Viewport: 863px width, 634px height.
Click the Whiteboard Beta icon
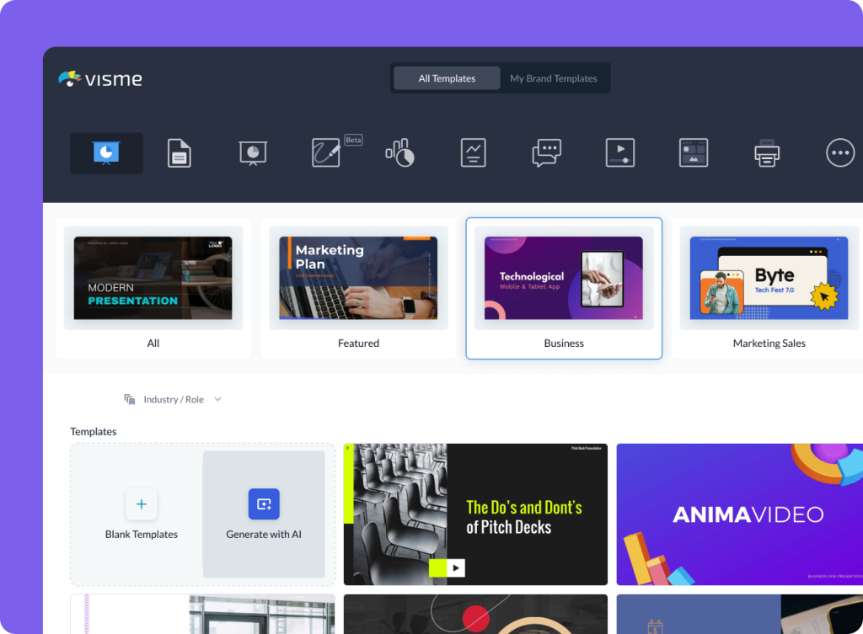(x=326, y=152)
